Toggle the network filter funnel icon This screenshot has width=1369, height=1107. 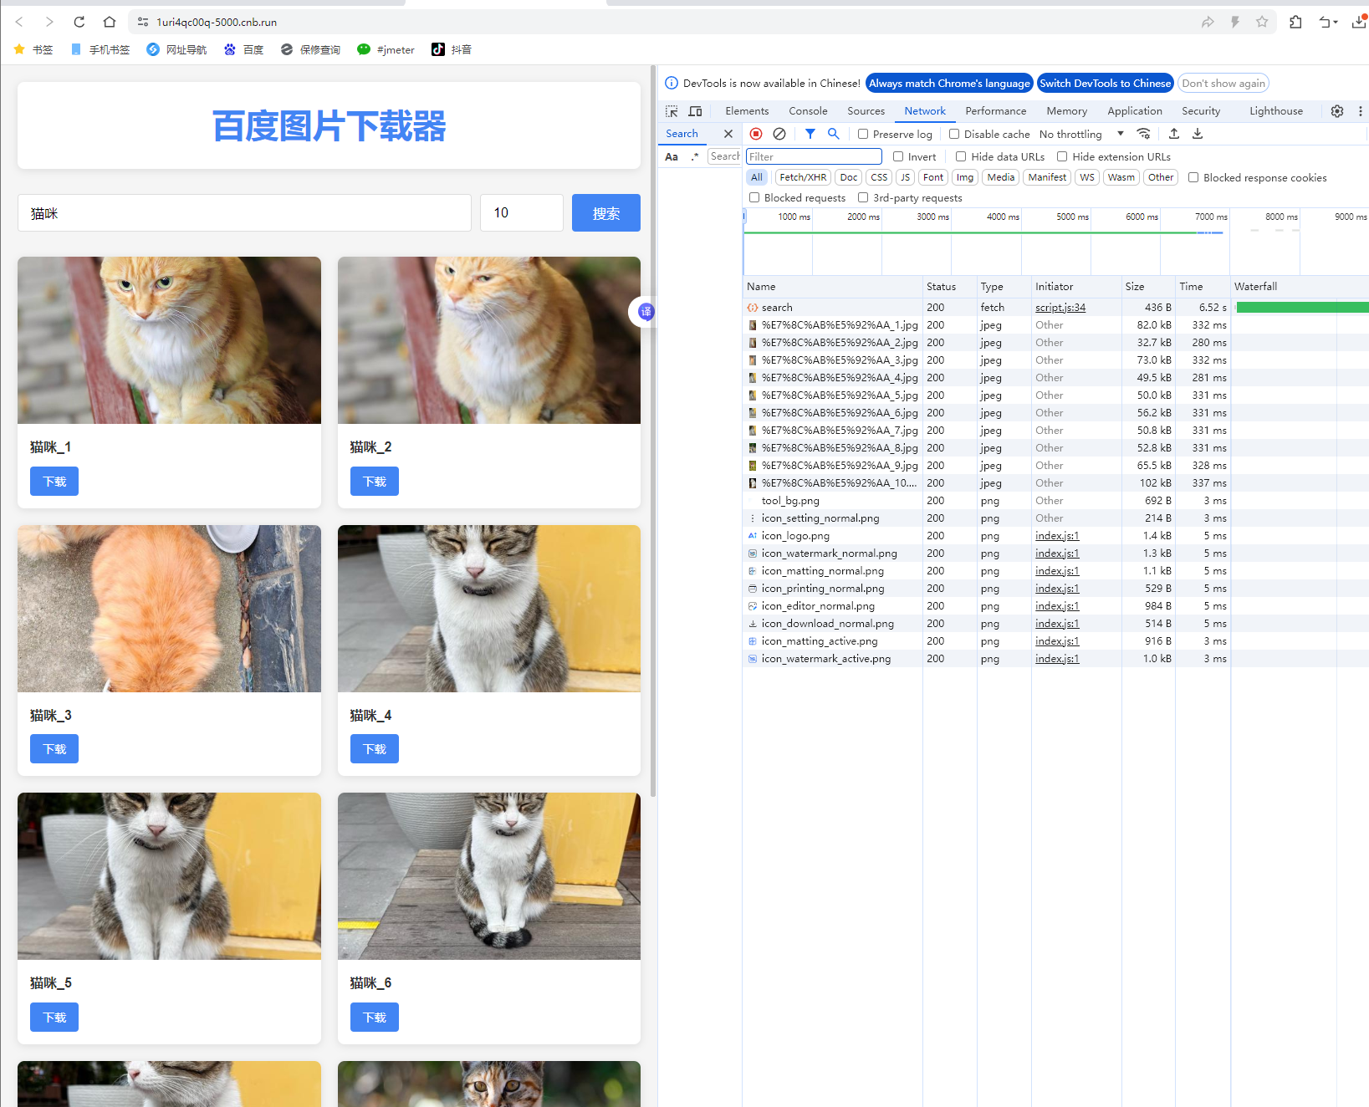click(x=810, y=134)
